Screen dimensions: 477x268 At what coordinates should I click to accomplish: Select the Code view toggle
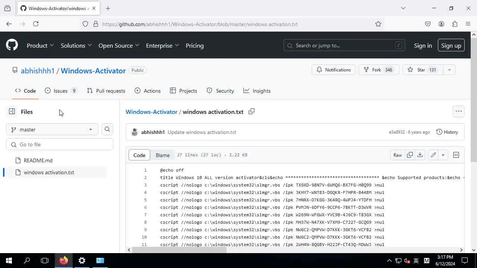pos(139,155)
